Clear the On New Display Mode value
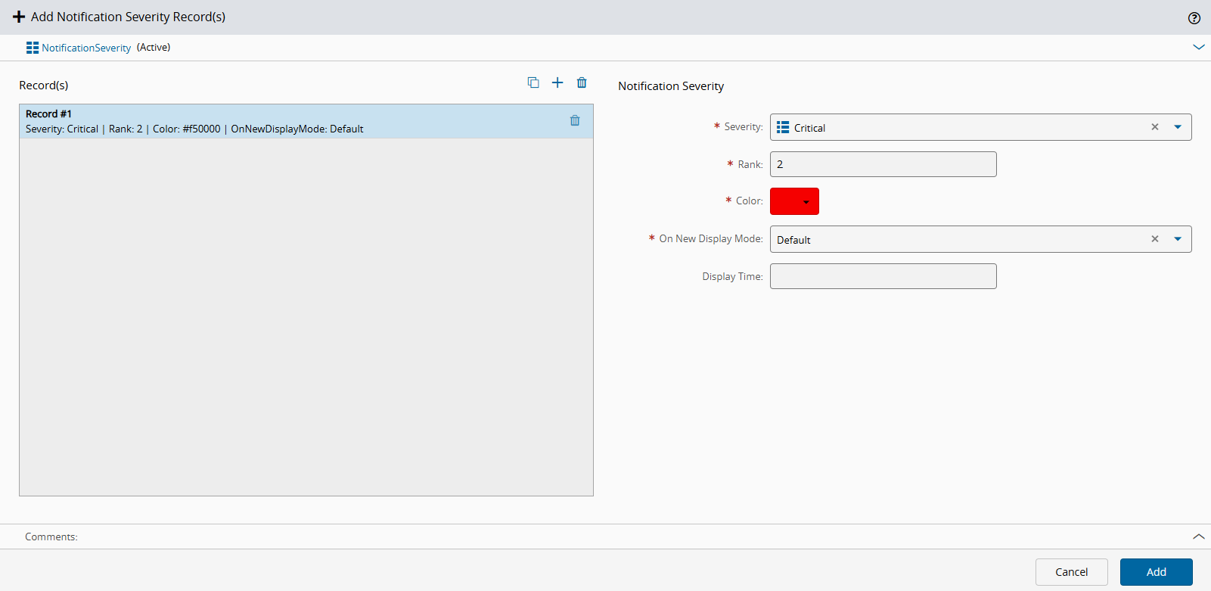1211x591 pixels. 1155,239
